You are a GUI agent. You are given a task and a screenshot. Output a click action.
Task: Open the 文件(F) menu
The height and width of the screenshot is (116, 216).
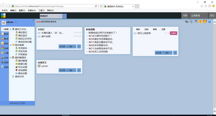point(4,10)
